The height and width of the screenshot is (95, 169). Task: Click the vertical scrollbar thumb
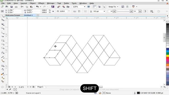tap(164, 37)
